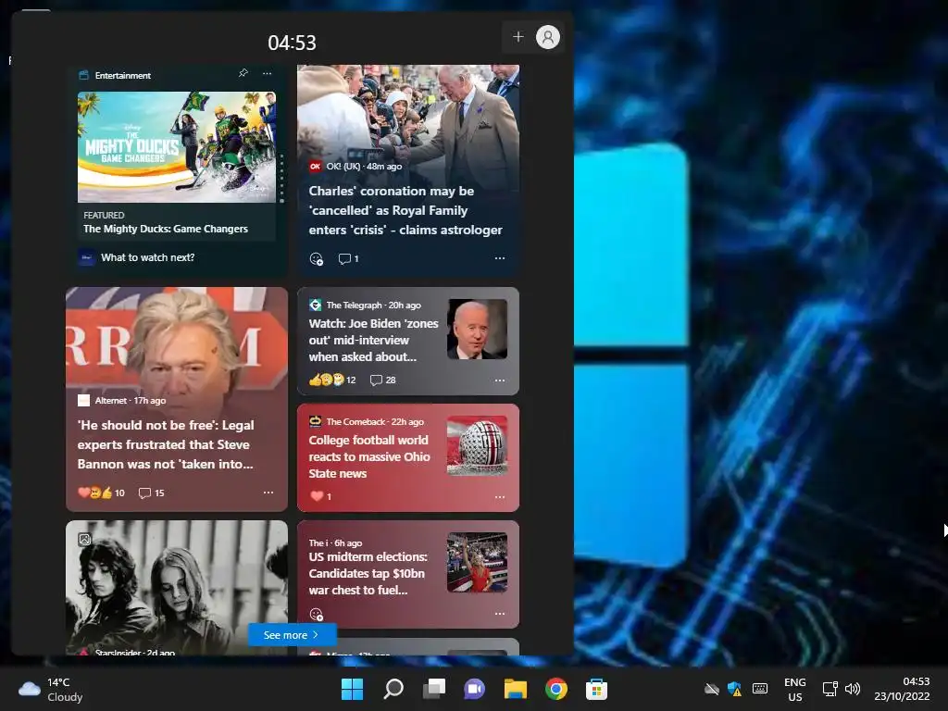Image resolution: width=948 pixels, height=711 pixels.
Task: Click What to watch next link
Action: (x=147, y=257)
